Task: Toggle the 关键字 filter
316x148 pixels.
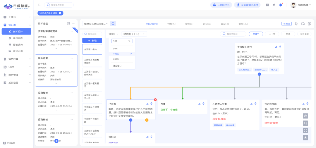Action: [x=256, y=34]
